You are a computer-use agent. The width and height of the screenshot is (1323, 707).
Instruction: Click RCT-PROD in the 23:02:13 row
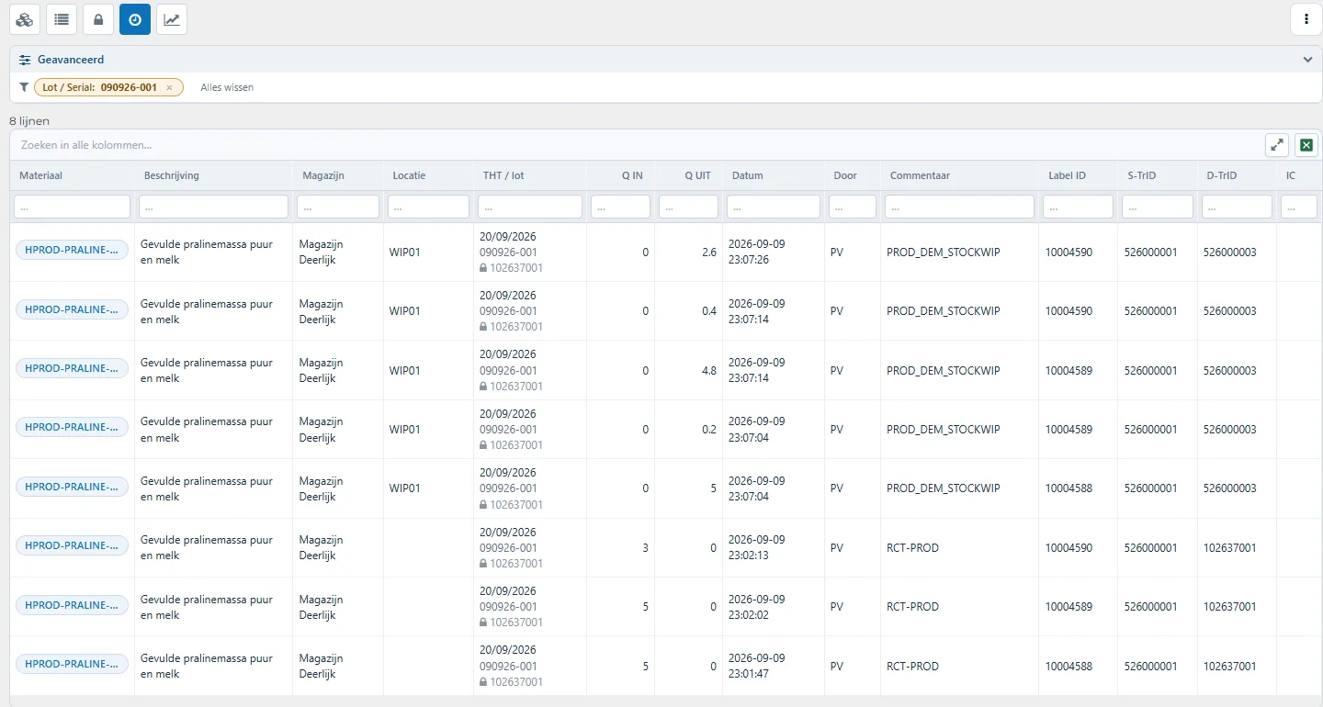pos(912,547)
